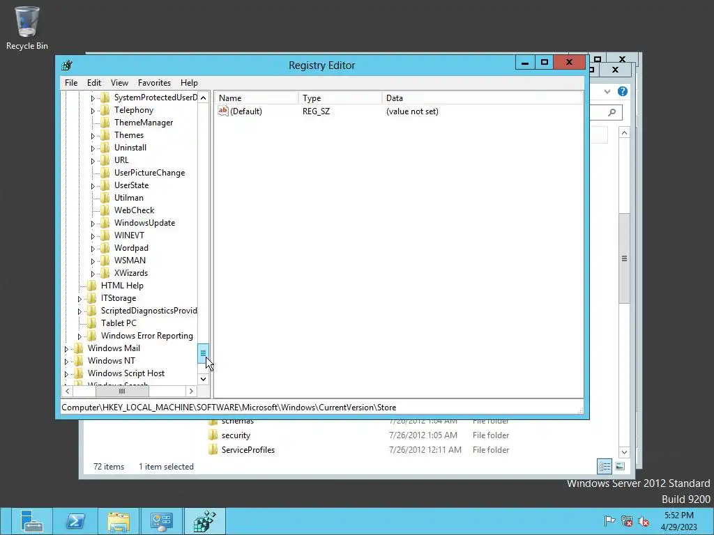714x535 pixels.
Task: Expand the Wordpad key
Action: pos(93,249)
